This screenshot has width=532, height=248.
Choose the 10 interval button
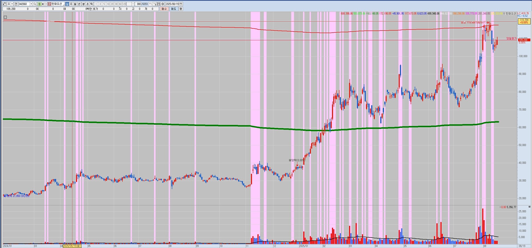[108, 4]
